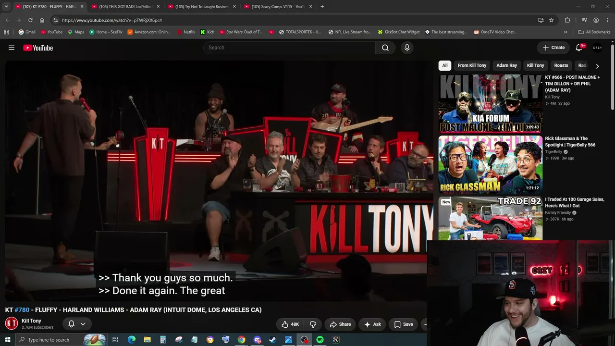
Task: Open the KT #666 Post Malone video thumbnail
Action: (x=491, y=103)
